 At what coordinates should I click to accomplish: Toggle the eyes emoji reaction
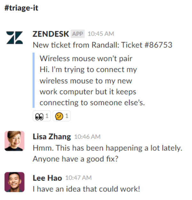tap(42, 116)
